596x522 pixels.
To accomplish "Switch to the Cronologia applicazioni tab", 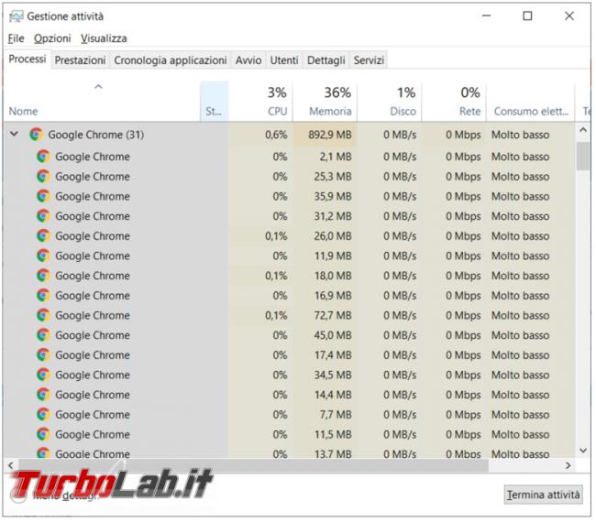I will (171, 60).
